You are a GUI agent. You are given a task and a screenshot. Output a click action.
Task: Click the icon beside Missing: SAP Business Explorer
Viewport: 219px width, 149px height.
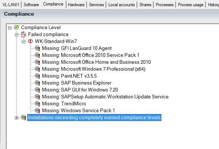37,83
